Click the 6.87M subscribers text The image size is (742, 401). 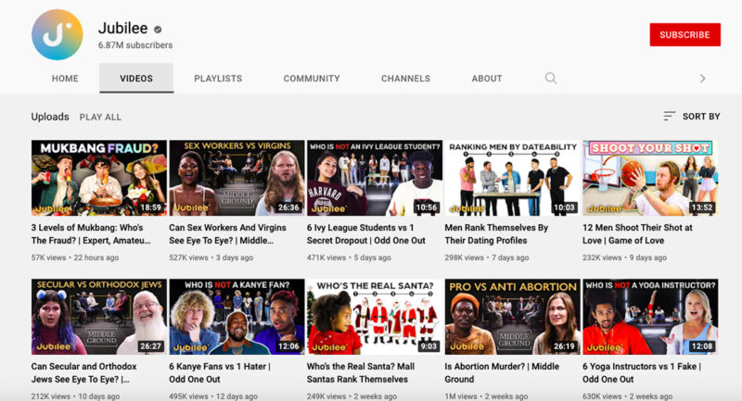pos(135,45)
